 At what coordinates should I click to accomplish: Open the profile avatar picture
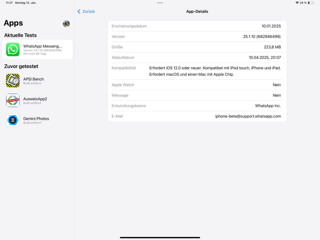click(66, 24)
